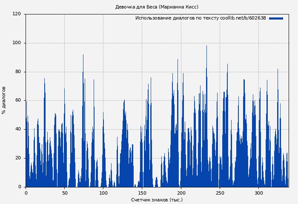Click the y-axis label "% диалогов"
The width and height of the screenshot is (298, 204).
coord(4,100)
